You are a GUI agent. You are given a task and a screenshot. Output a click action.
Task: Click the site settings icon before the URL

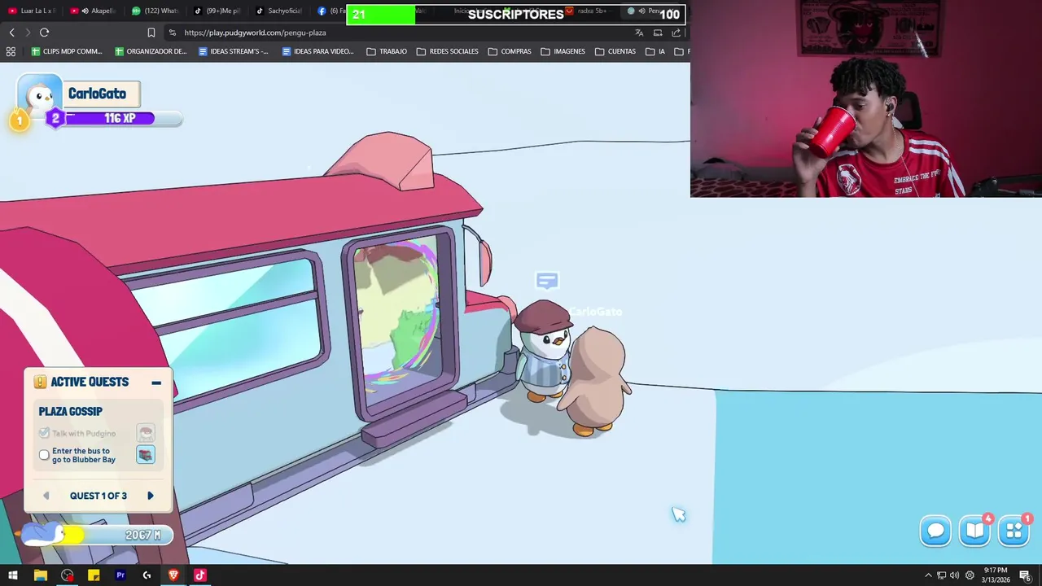172,33
